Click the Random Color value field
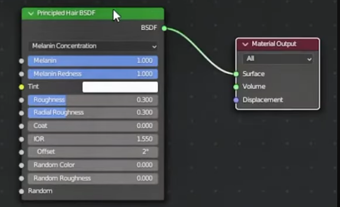 (93, 165)
